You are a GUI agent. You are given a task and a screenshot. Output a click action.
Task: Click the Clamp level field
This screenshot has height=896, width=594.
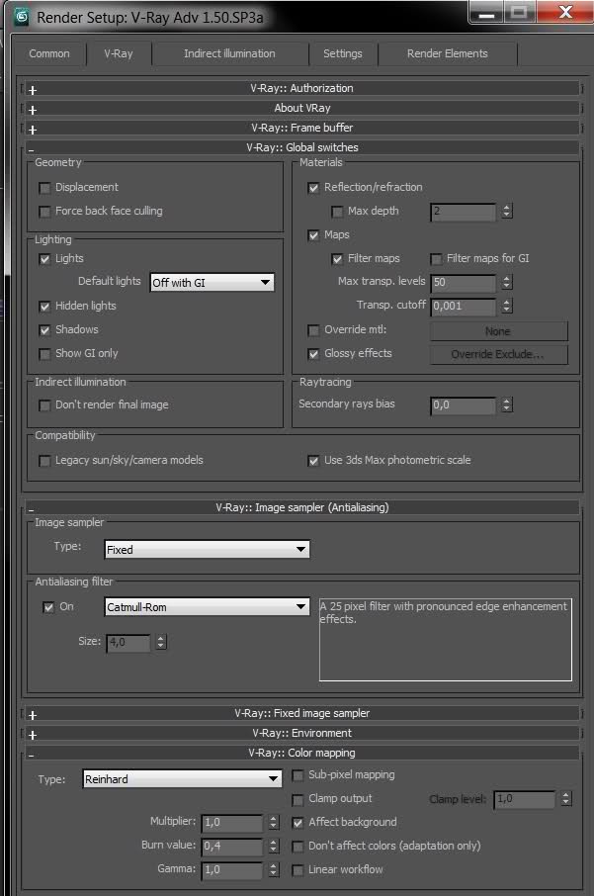point(525,799)
